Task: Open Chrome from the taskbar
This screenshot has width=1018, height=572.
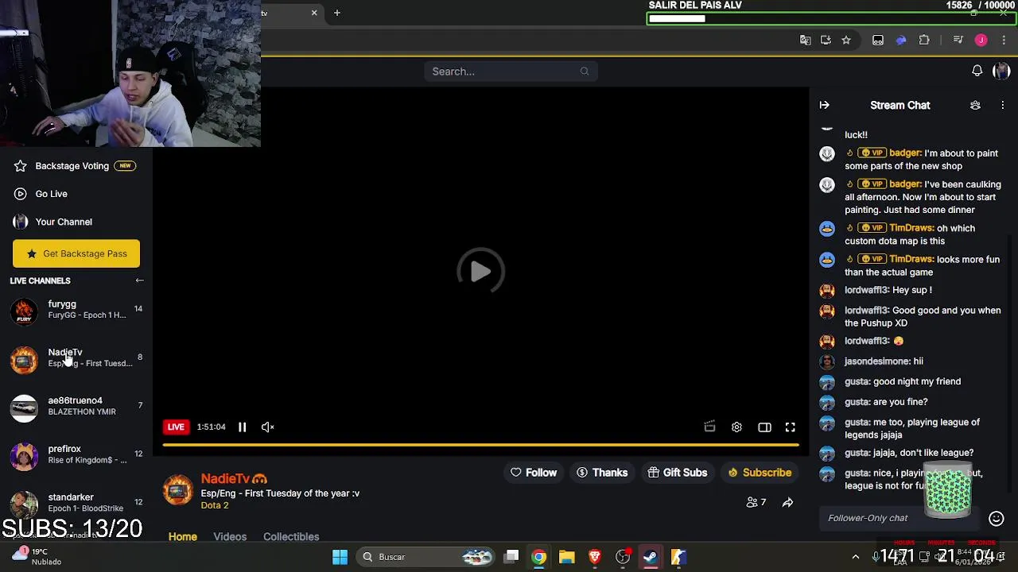Action: coord(539,557)
